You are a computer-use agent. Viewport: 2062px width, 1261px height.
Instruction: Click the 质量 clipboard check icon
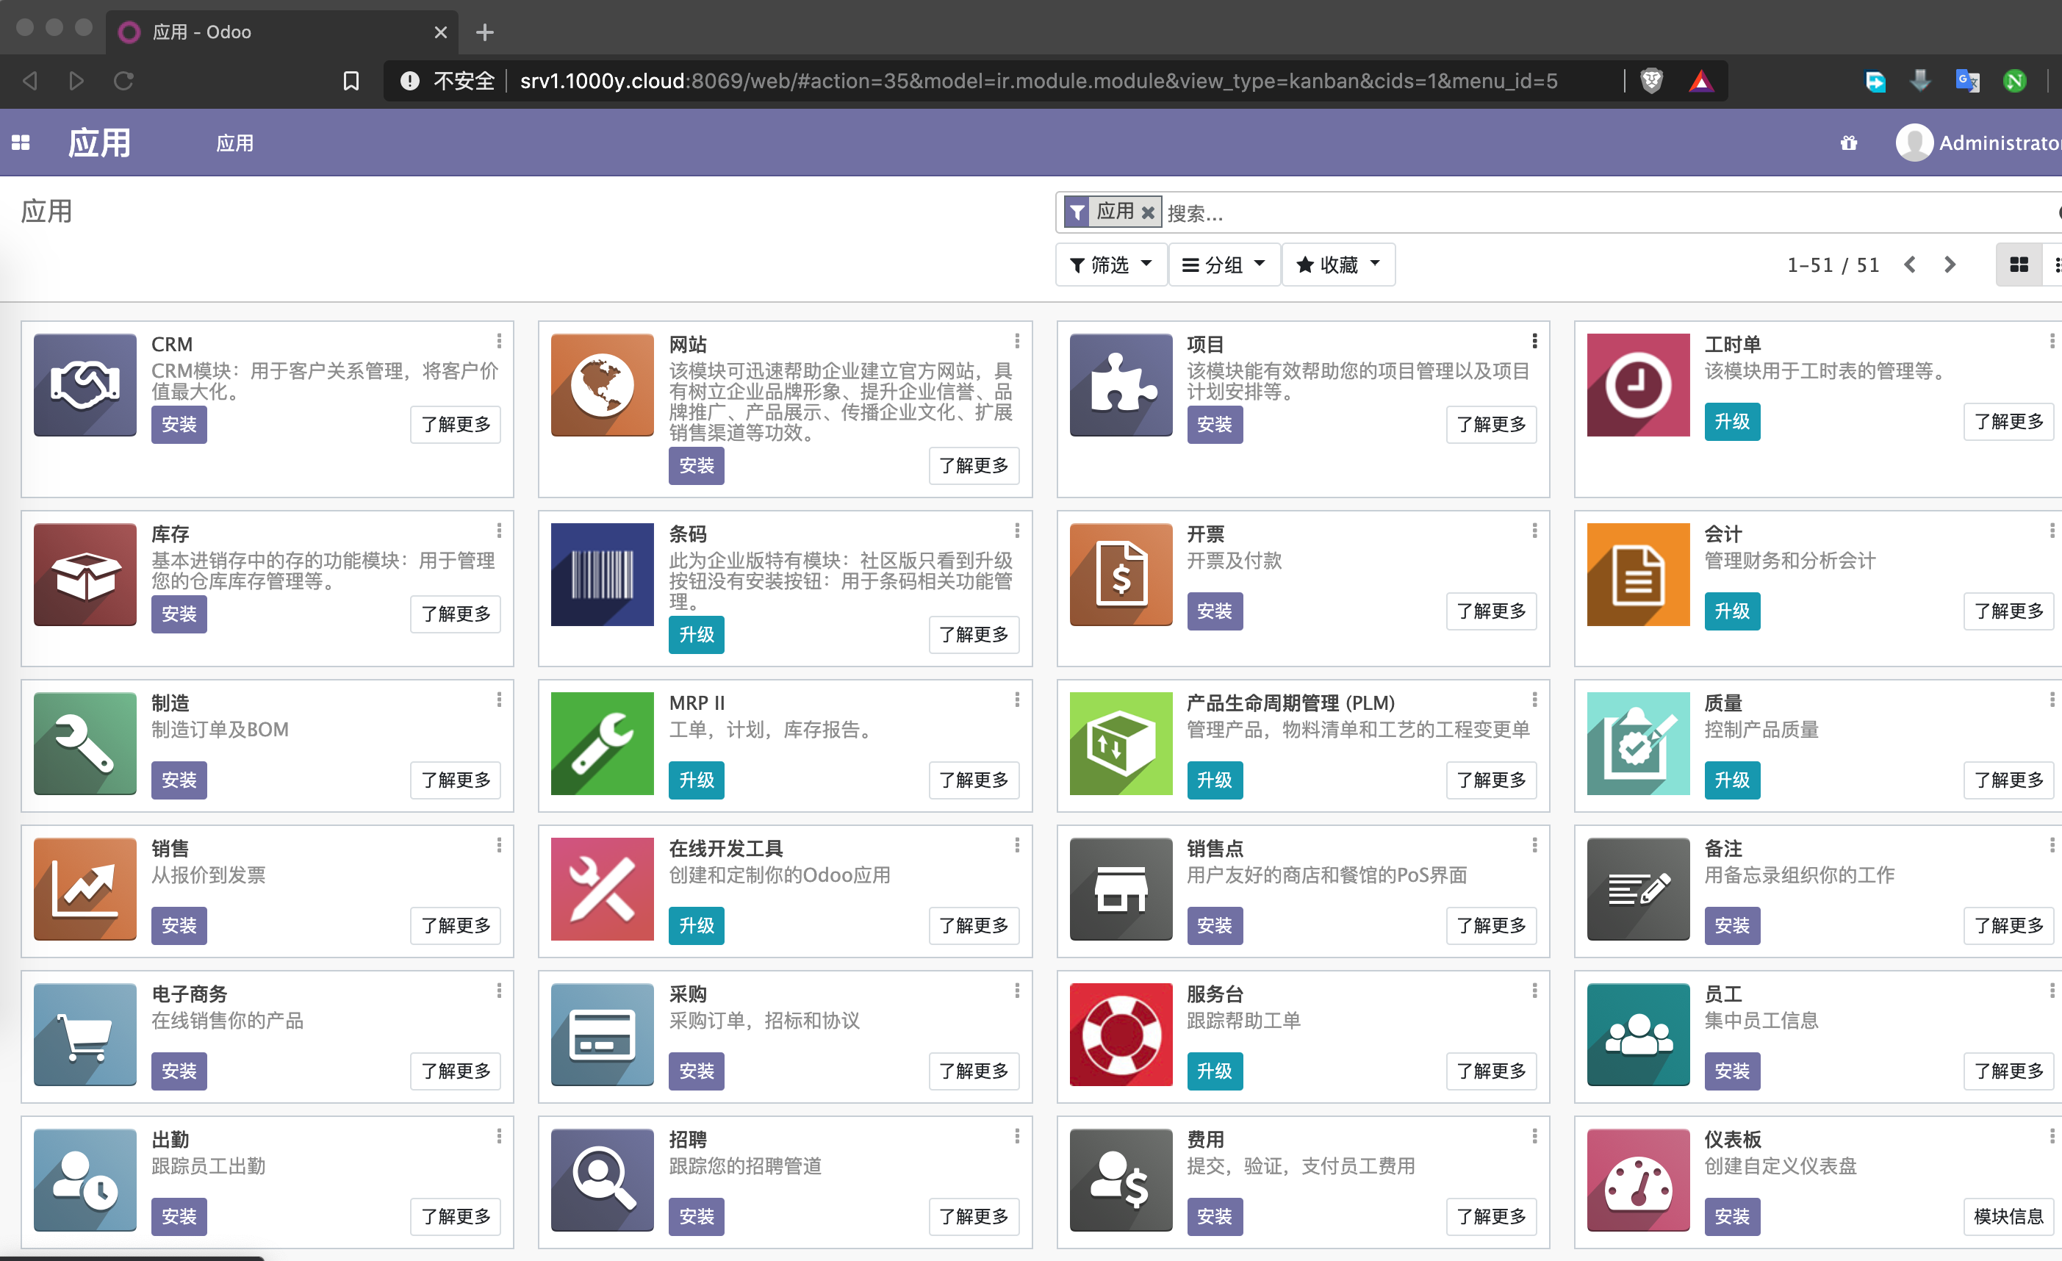(x=1638, y=743)
